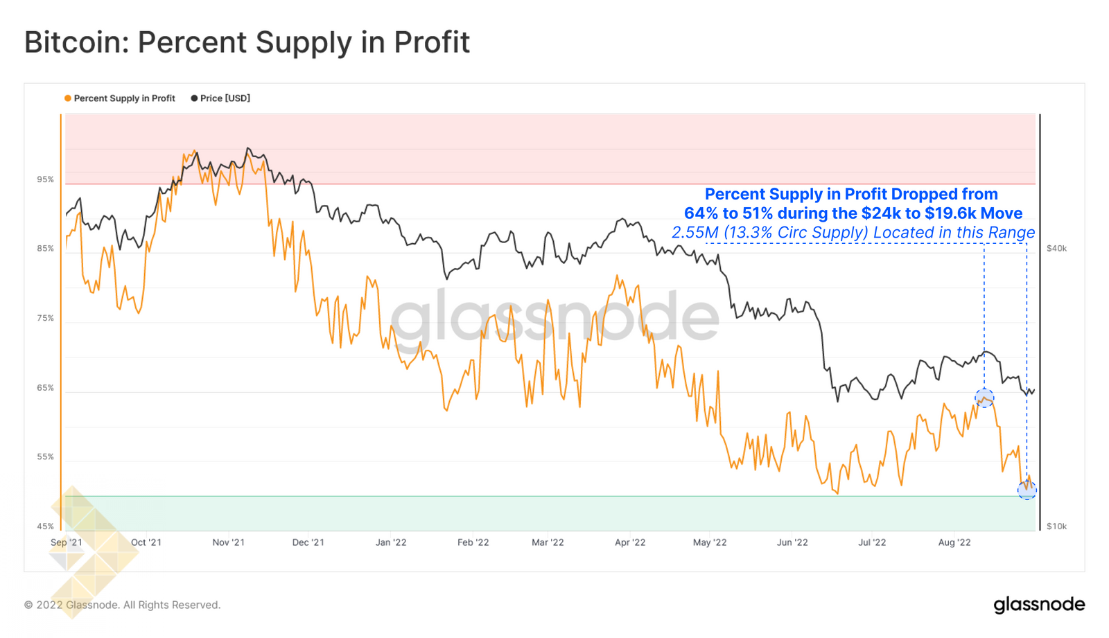Screen dimensions: 1109x638
Task: Select the Nov '21 label on the time axis
Action: click(228, 542)
